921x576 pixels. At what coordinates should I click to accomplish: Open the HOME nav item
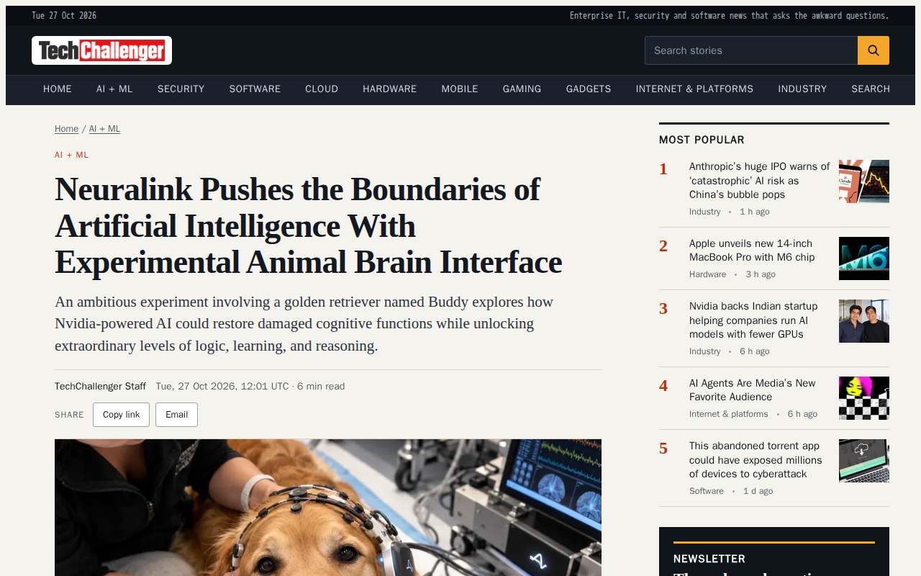(58, 89)
